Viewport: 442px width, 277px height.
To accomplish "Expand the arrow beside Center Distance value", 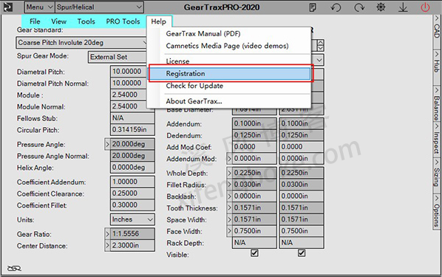I will coord(107,245).
